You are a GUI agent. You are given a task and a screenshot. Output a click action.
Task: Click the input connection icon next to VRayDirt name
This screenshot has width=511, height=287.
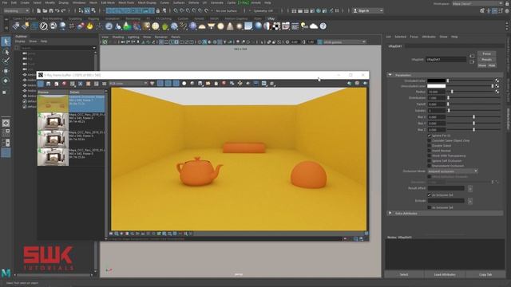472,57
